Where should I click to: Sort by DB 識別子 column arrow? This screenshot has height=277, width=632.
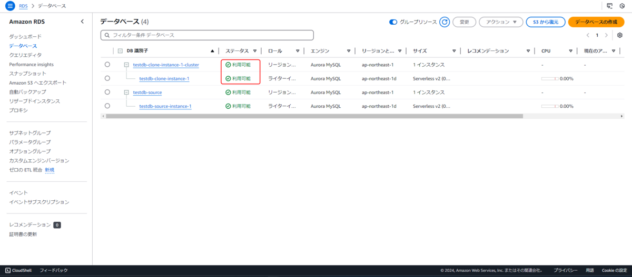pyautogui.click(x=212, y=51)
